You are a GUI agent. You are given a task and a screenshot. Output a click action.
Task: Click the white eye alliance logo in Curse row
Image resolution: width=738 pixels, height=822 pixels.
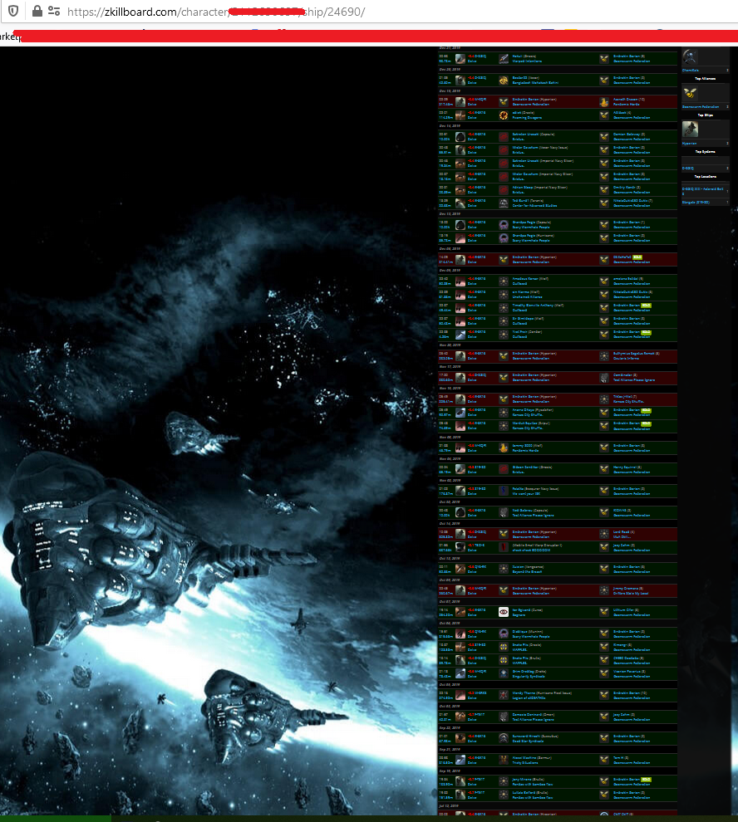click(504, 612)
